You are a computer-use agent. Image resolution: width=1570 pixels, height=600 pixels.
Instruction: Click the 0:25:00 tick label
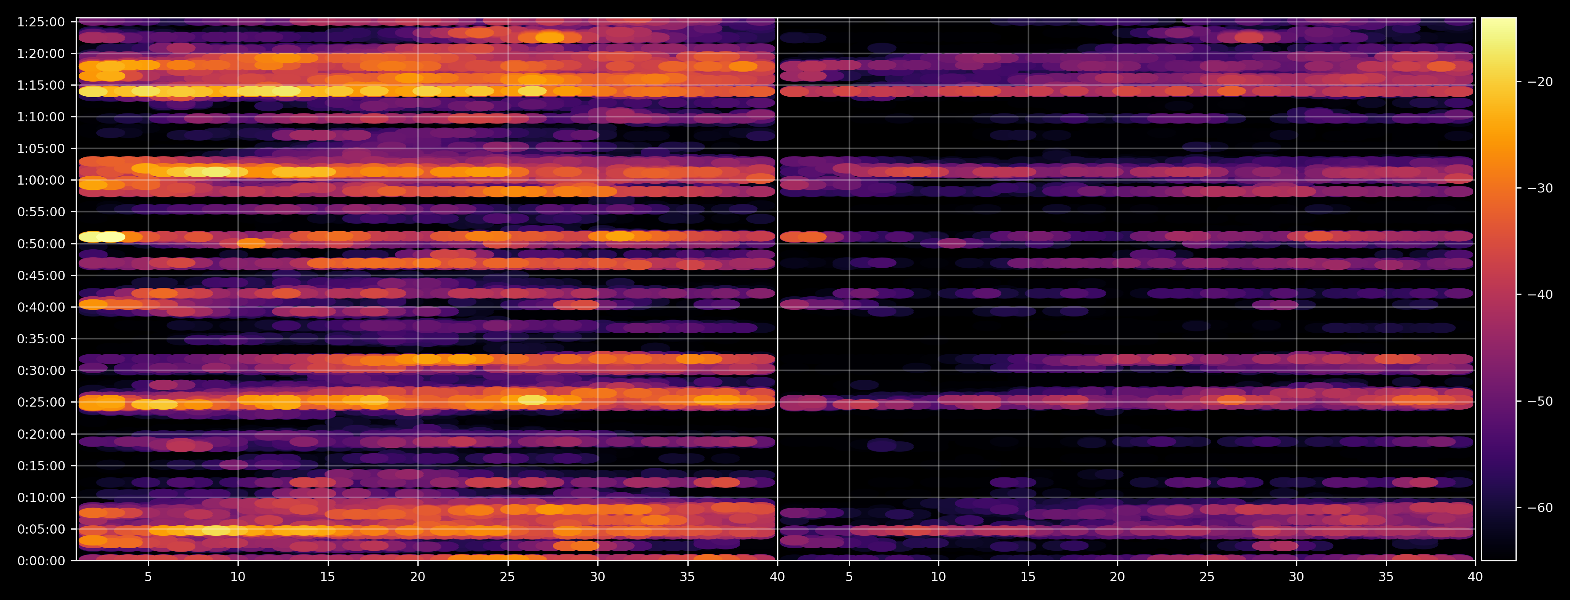(x=41, y=403)
